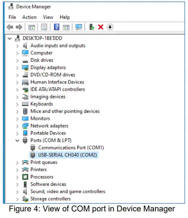Image resolution: width=188 pixels, height=218 pixels.
Task: Click the Display adaptors icon
Action: [x=25, y=68]
